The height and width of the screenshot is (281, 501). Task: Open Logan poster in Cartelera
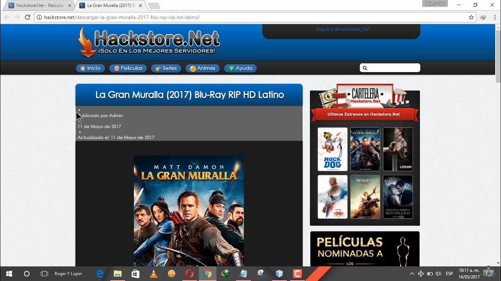[398, 149]
